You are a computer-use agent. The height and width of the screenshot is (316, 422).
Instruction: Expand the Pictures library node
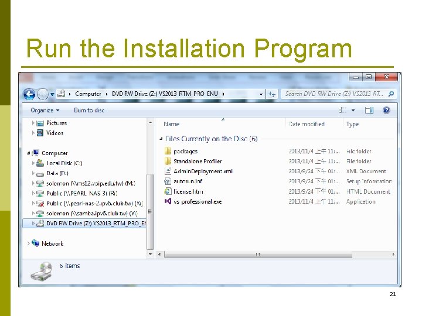[33, 123]
